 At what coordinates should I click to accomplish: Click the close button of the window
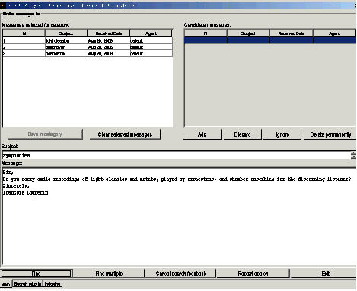coord(355,5)
